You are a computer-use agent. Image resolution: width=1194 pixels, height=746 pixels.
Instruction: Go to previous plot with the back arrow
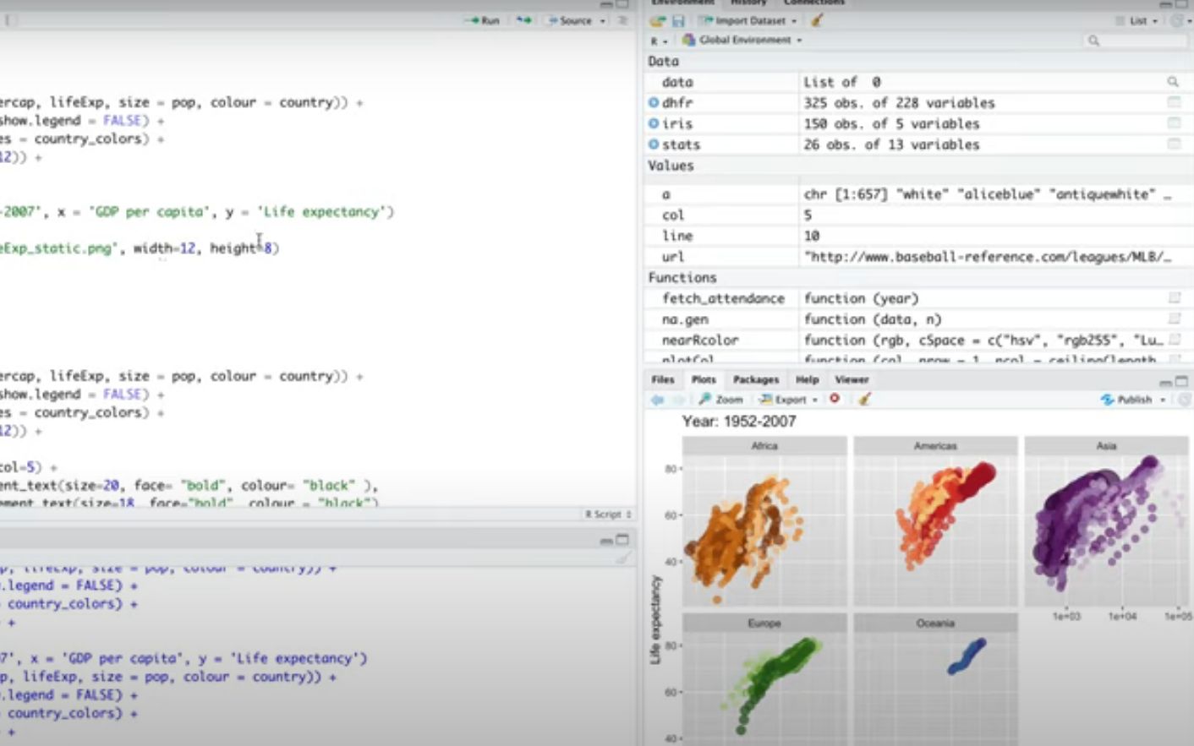(659, 399)
